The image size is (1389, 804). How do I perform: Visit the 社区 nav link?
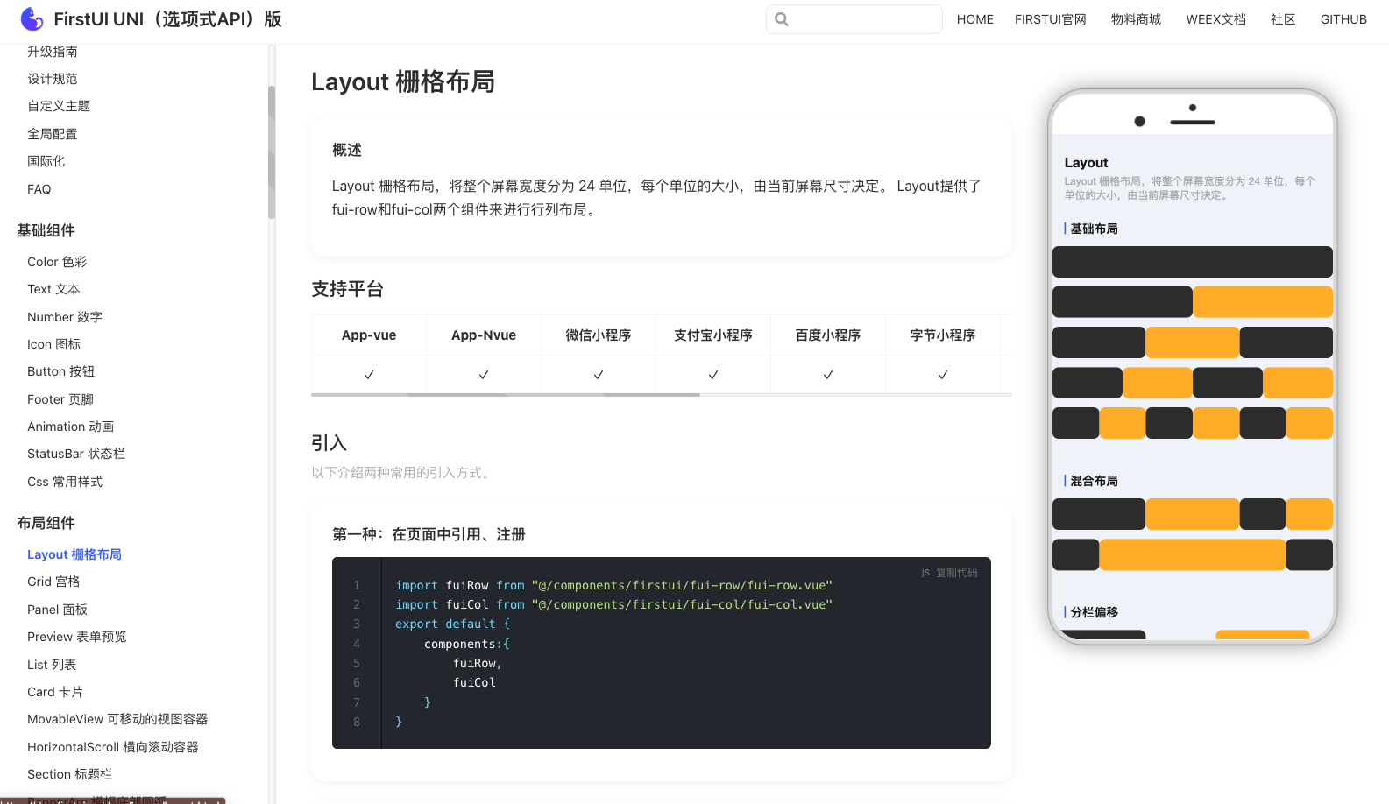point(1284,19)
